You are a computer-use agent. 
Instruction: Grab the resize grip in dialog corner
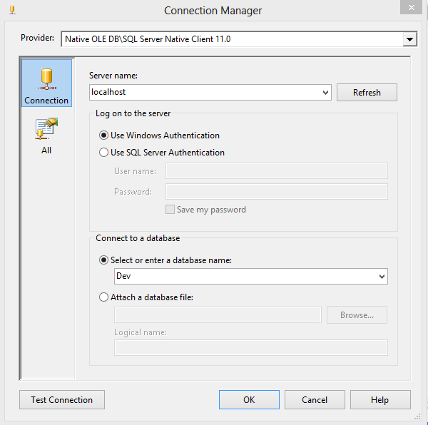tap(417, 416)
